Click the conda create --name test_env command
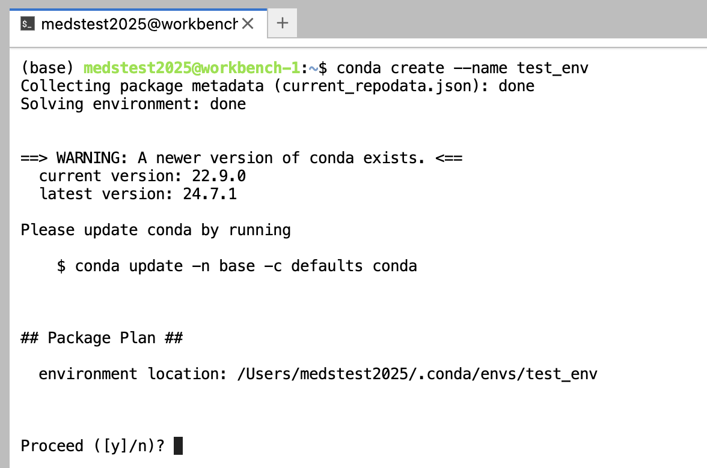The width and height of the screenshot is (707, 468). 462,68
